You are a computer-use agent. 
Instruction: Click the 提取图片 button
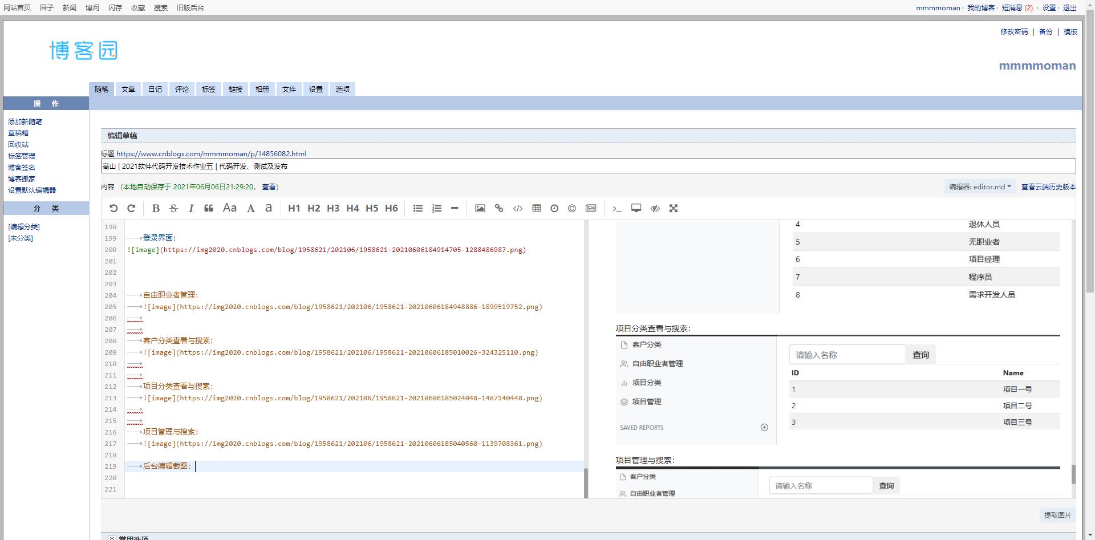1057,515
